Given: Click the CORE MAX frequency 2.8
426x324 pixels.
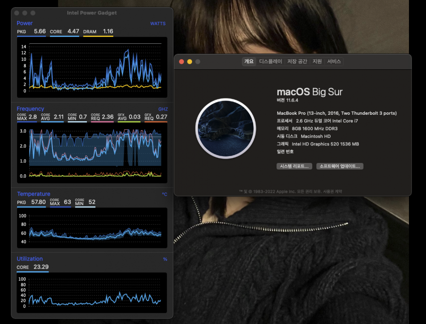Looking at the screenshot, I should pyautogui.click(x=33, y=117).
